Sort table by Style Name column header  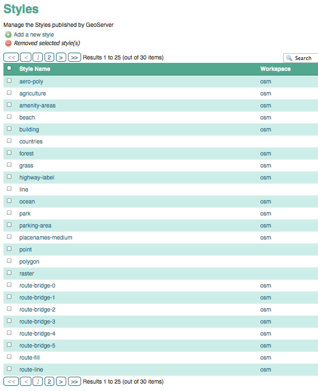pos(35,69)
